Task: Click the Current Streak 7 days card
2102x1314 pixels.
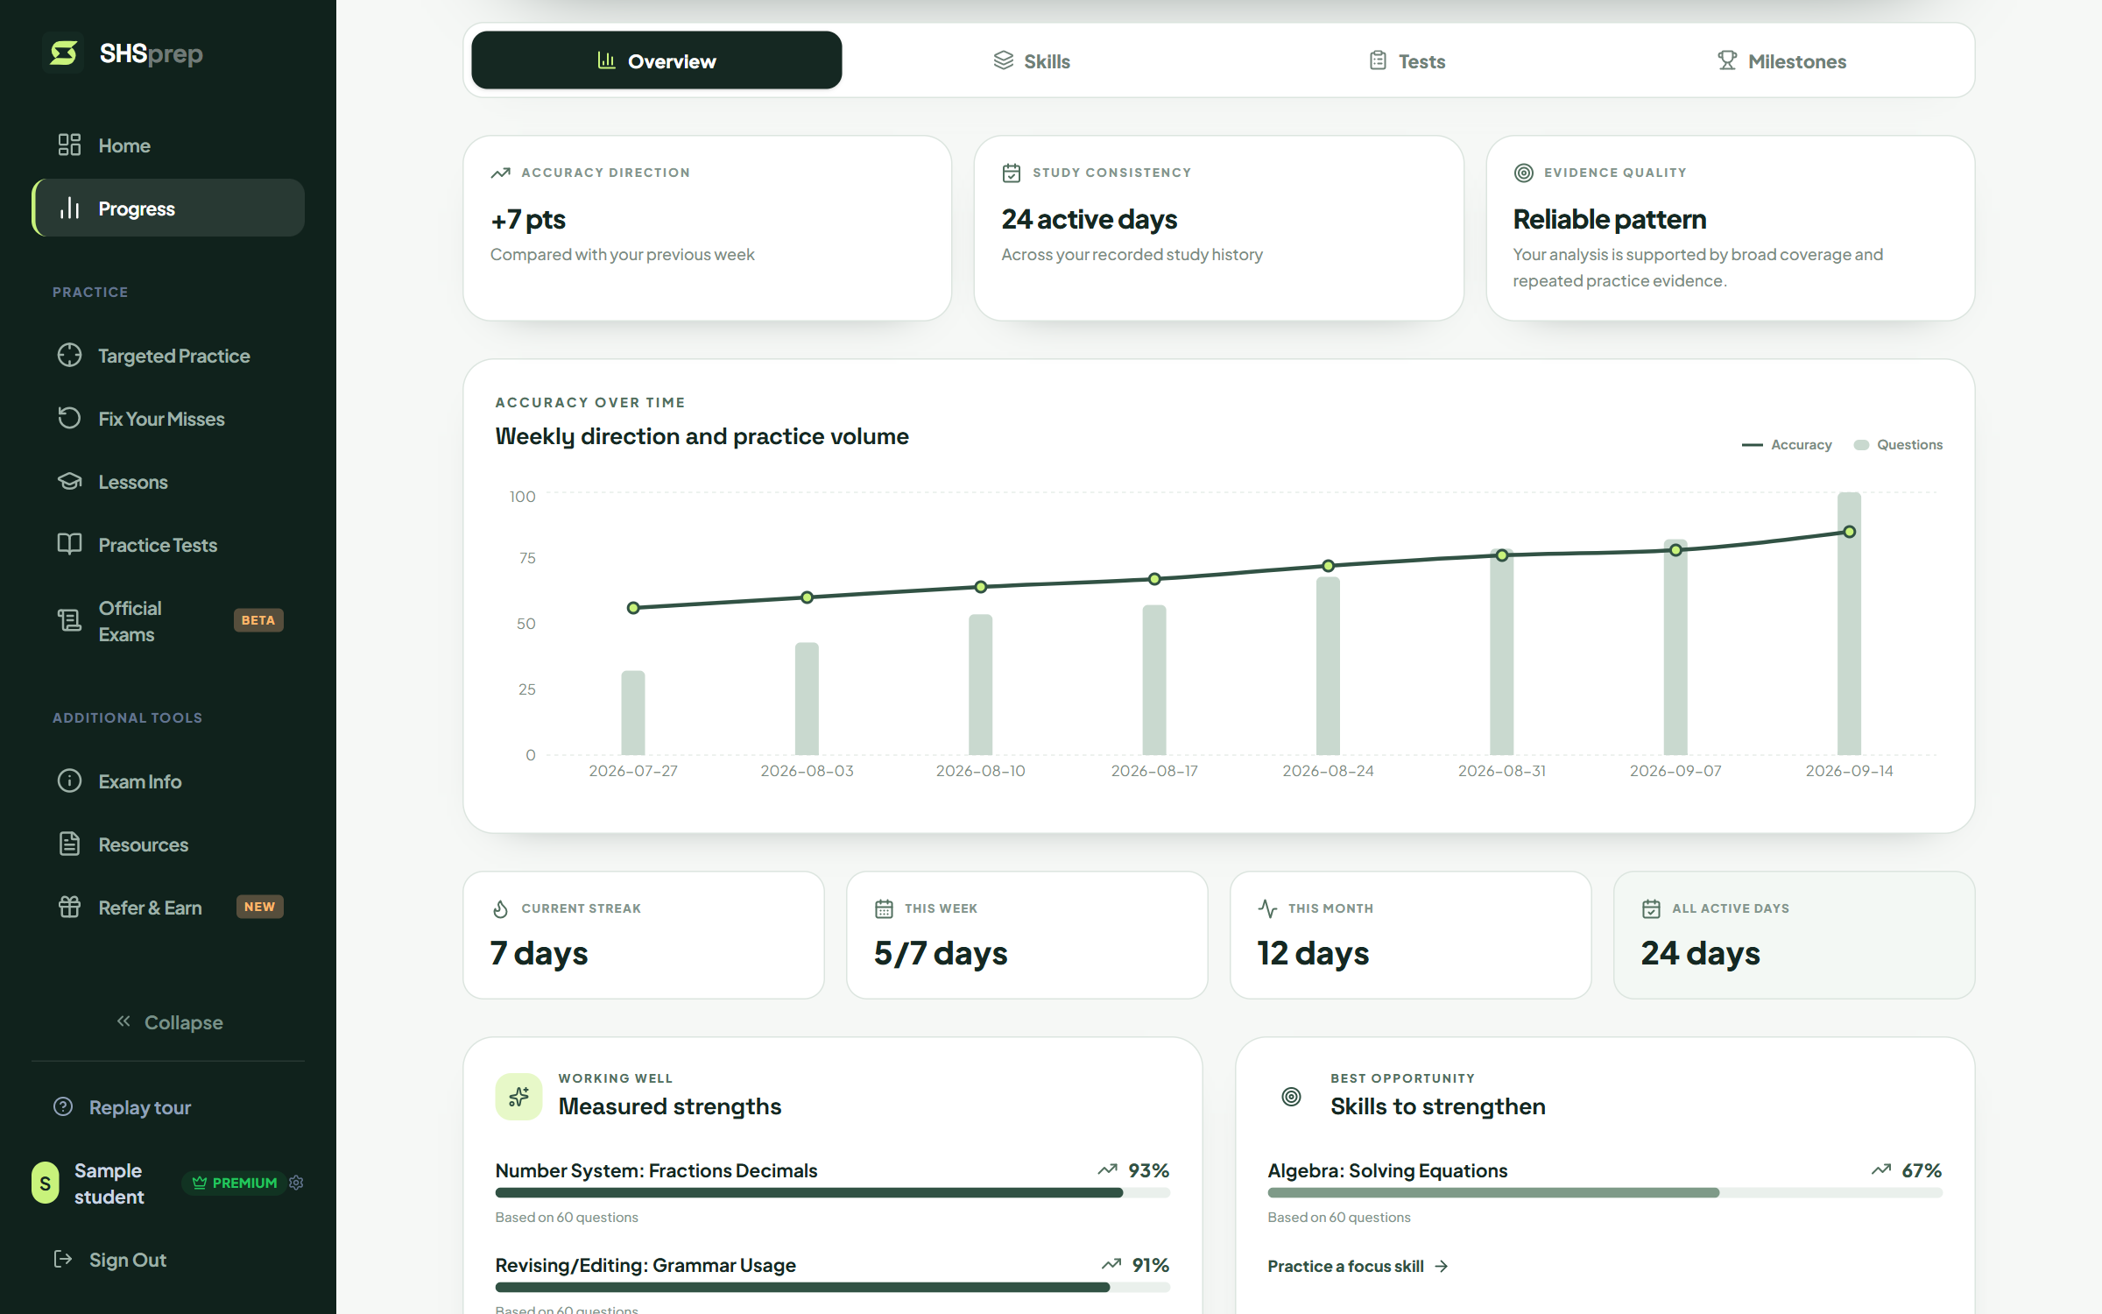Action: coord(644,935)
